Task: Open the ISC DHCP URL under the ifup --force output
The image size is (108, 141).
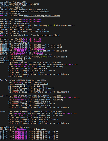Action: coord(42,35)
